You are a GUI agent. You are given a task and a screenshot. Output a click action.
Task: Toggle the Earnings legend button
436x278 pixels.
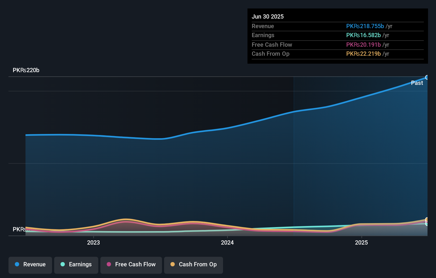tap(76, 265)
